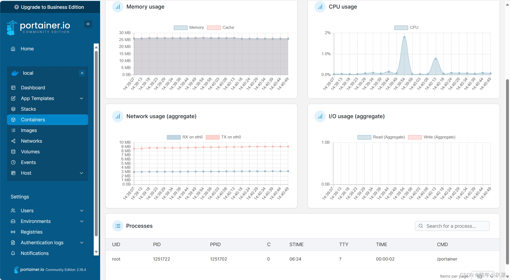Open Registries settings page

[x=32, y=232]
